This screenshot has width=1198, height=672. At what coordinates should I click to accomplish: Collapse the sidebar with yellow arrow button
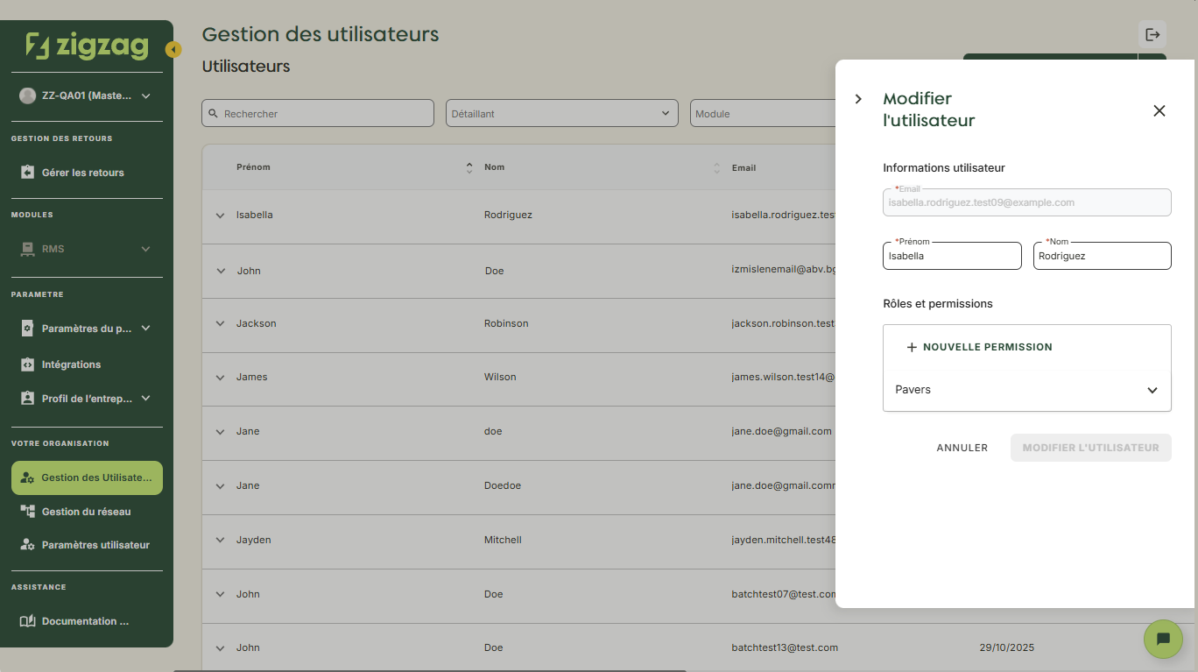click(x=173, y=50)
